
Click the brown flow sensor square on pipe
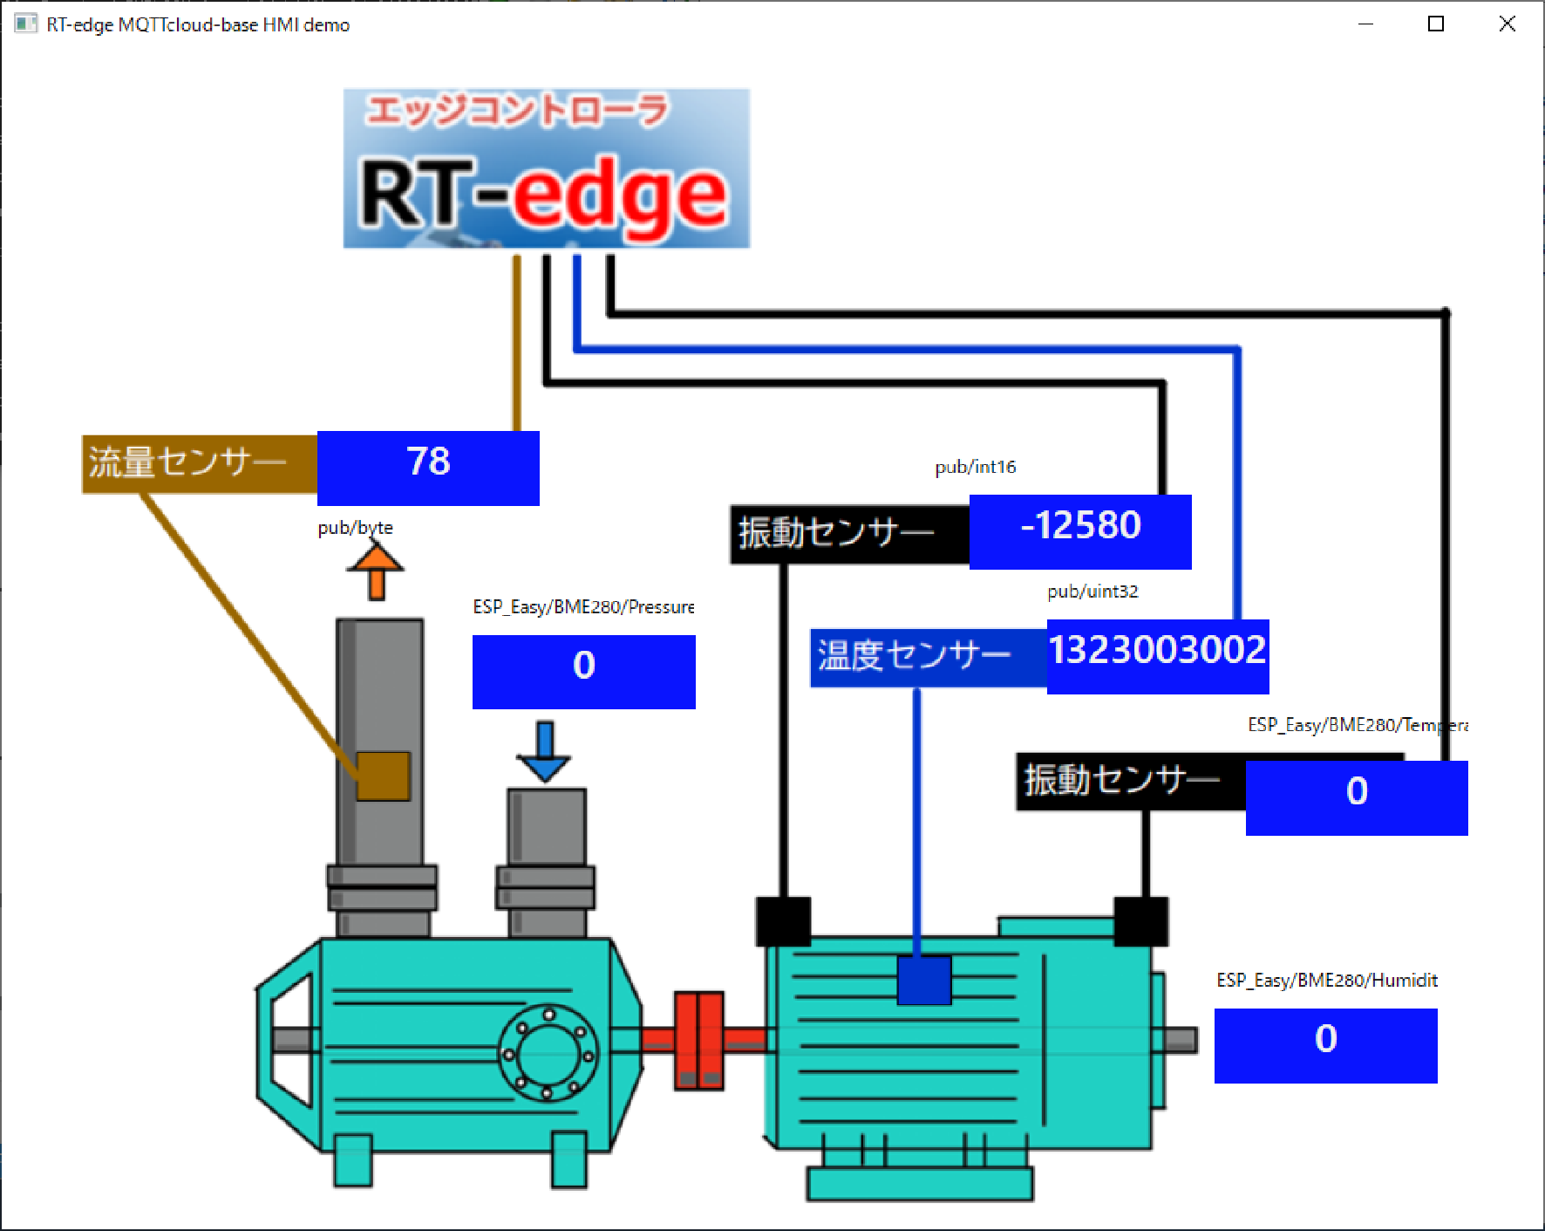click(383, 776)
